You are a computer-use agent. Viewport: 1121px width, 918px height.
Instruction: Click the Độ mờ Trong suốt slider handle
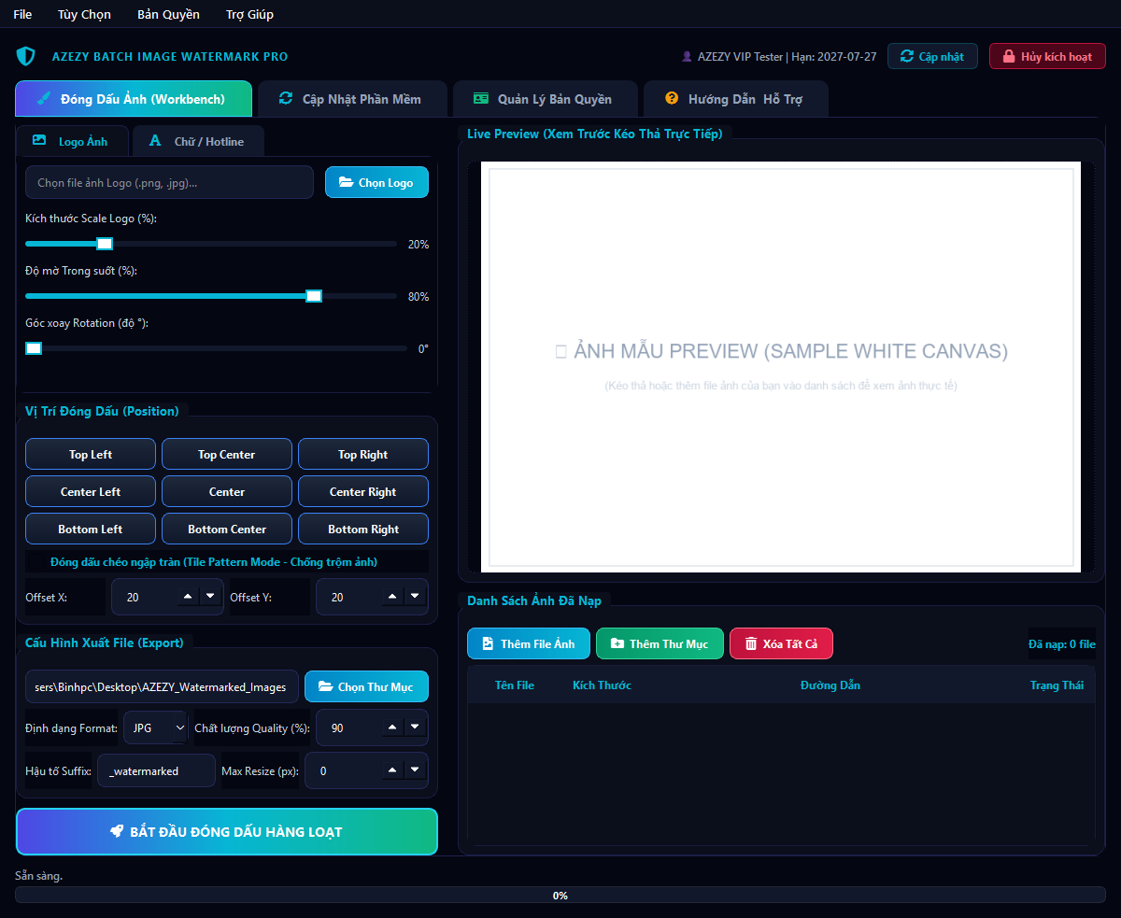315,296
